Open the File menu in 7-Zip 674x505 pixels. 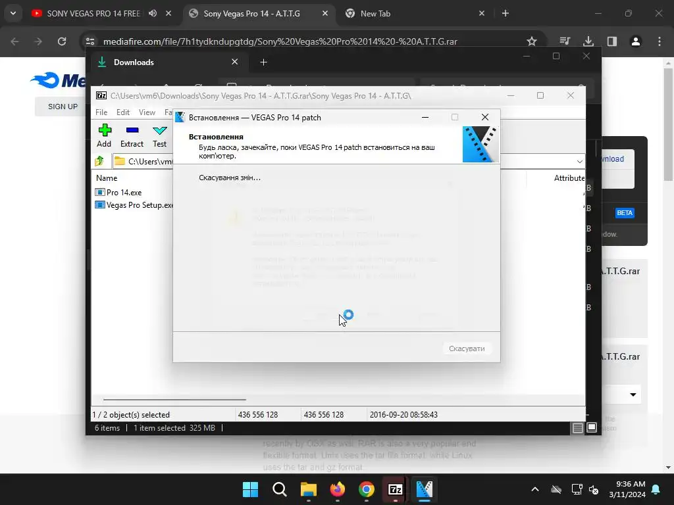tap(101, 112)
